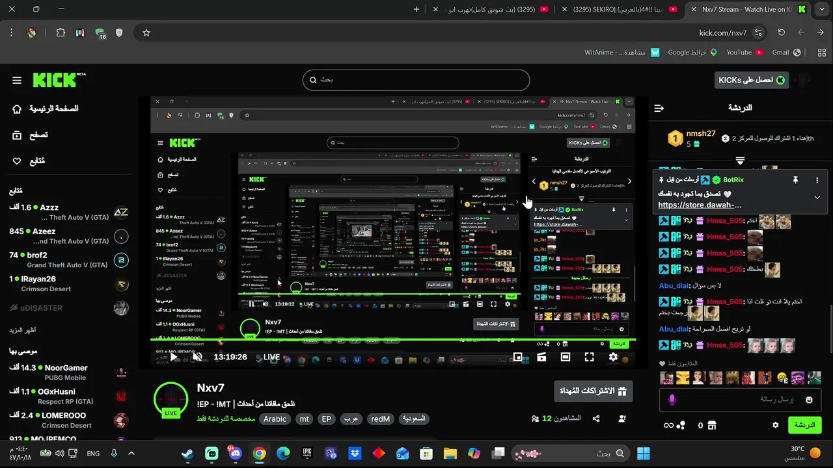Open pinned message three-dot options
Screen dimensions: 833x468
(817, 180)
